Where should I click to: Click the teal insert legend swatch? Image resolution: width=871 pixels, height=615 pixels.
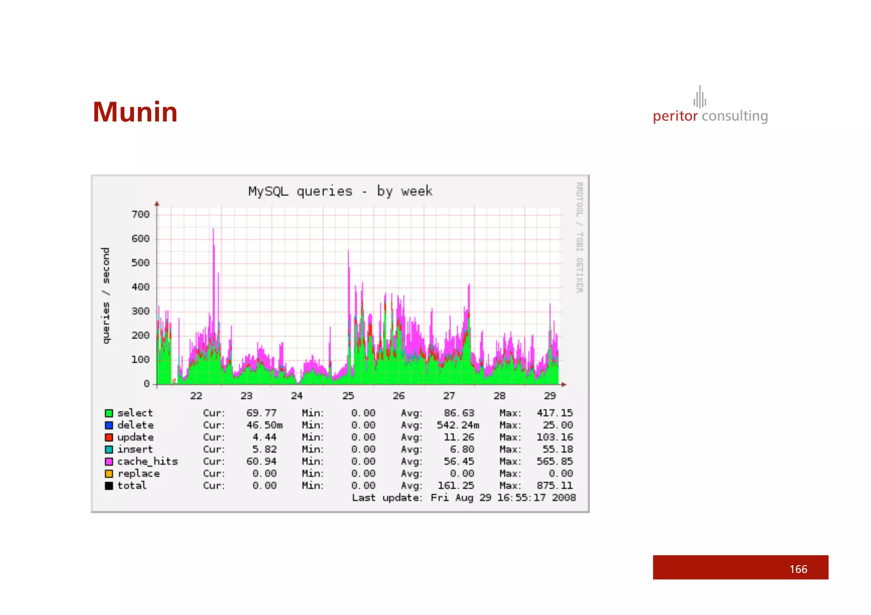[109, 449]
